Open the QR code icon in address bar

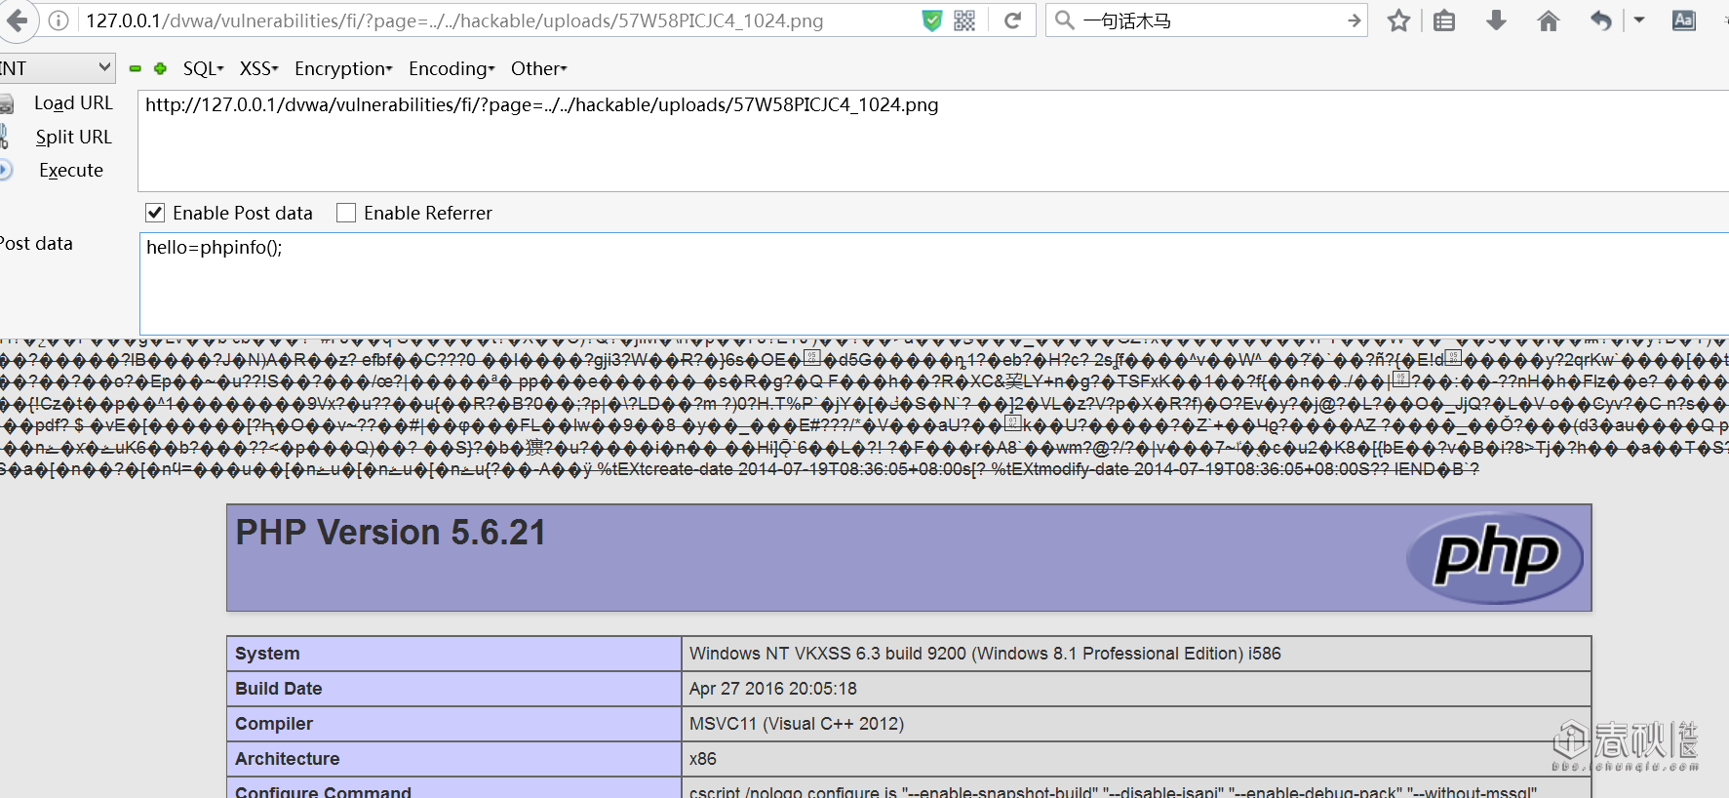964,20
